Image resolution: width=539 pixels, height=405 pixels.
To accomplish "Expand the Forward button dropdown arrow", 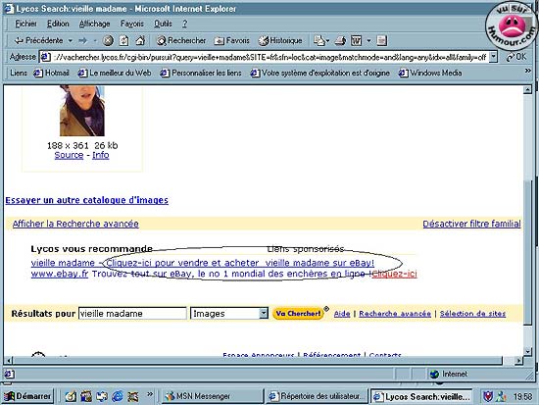I will click(94, 40).
